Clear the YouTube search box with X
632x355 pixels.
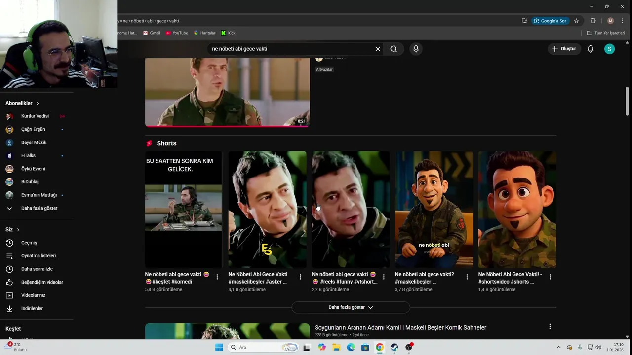click(x=378, y=49)
